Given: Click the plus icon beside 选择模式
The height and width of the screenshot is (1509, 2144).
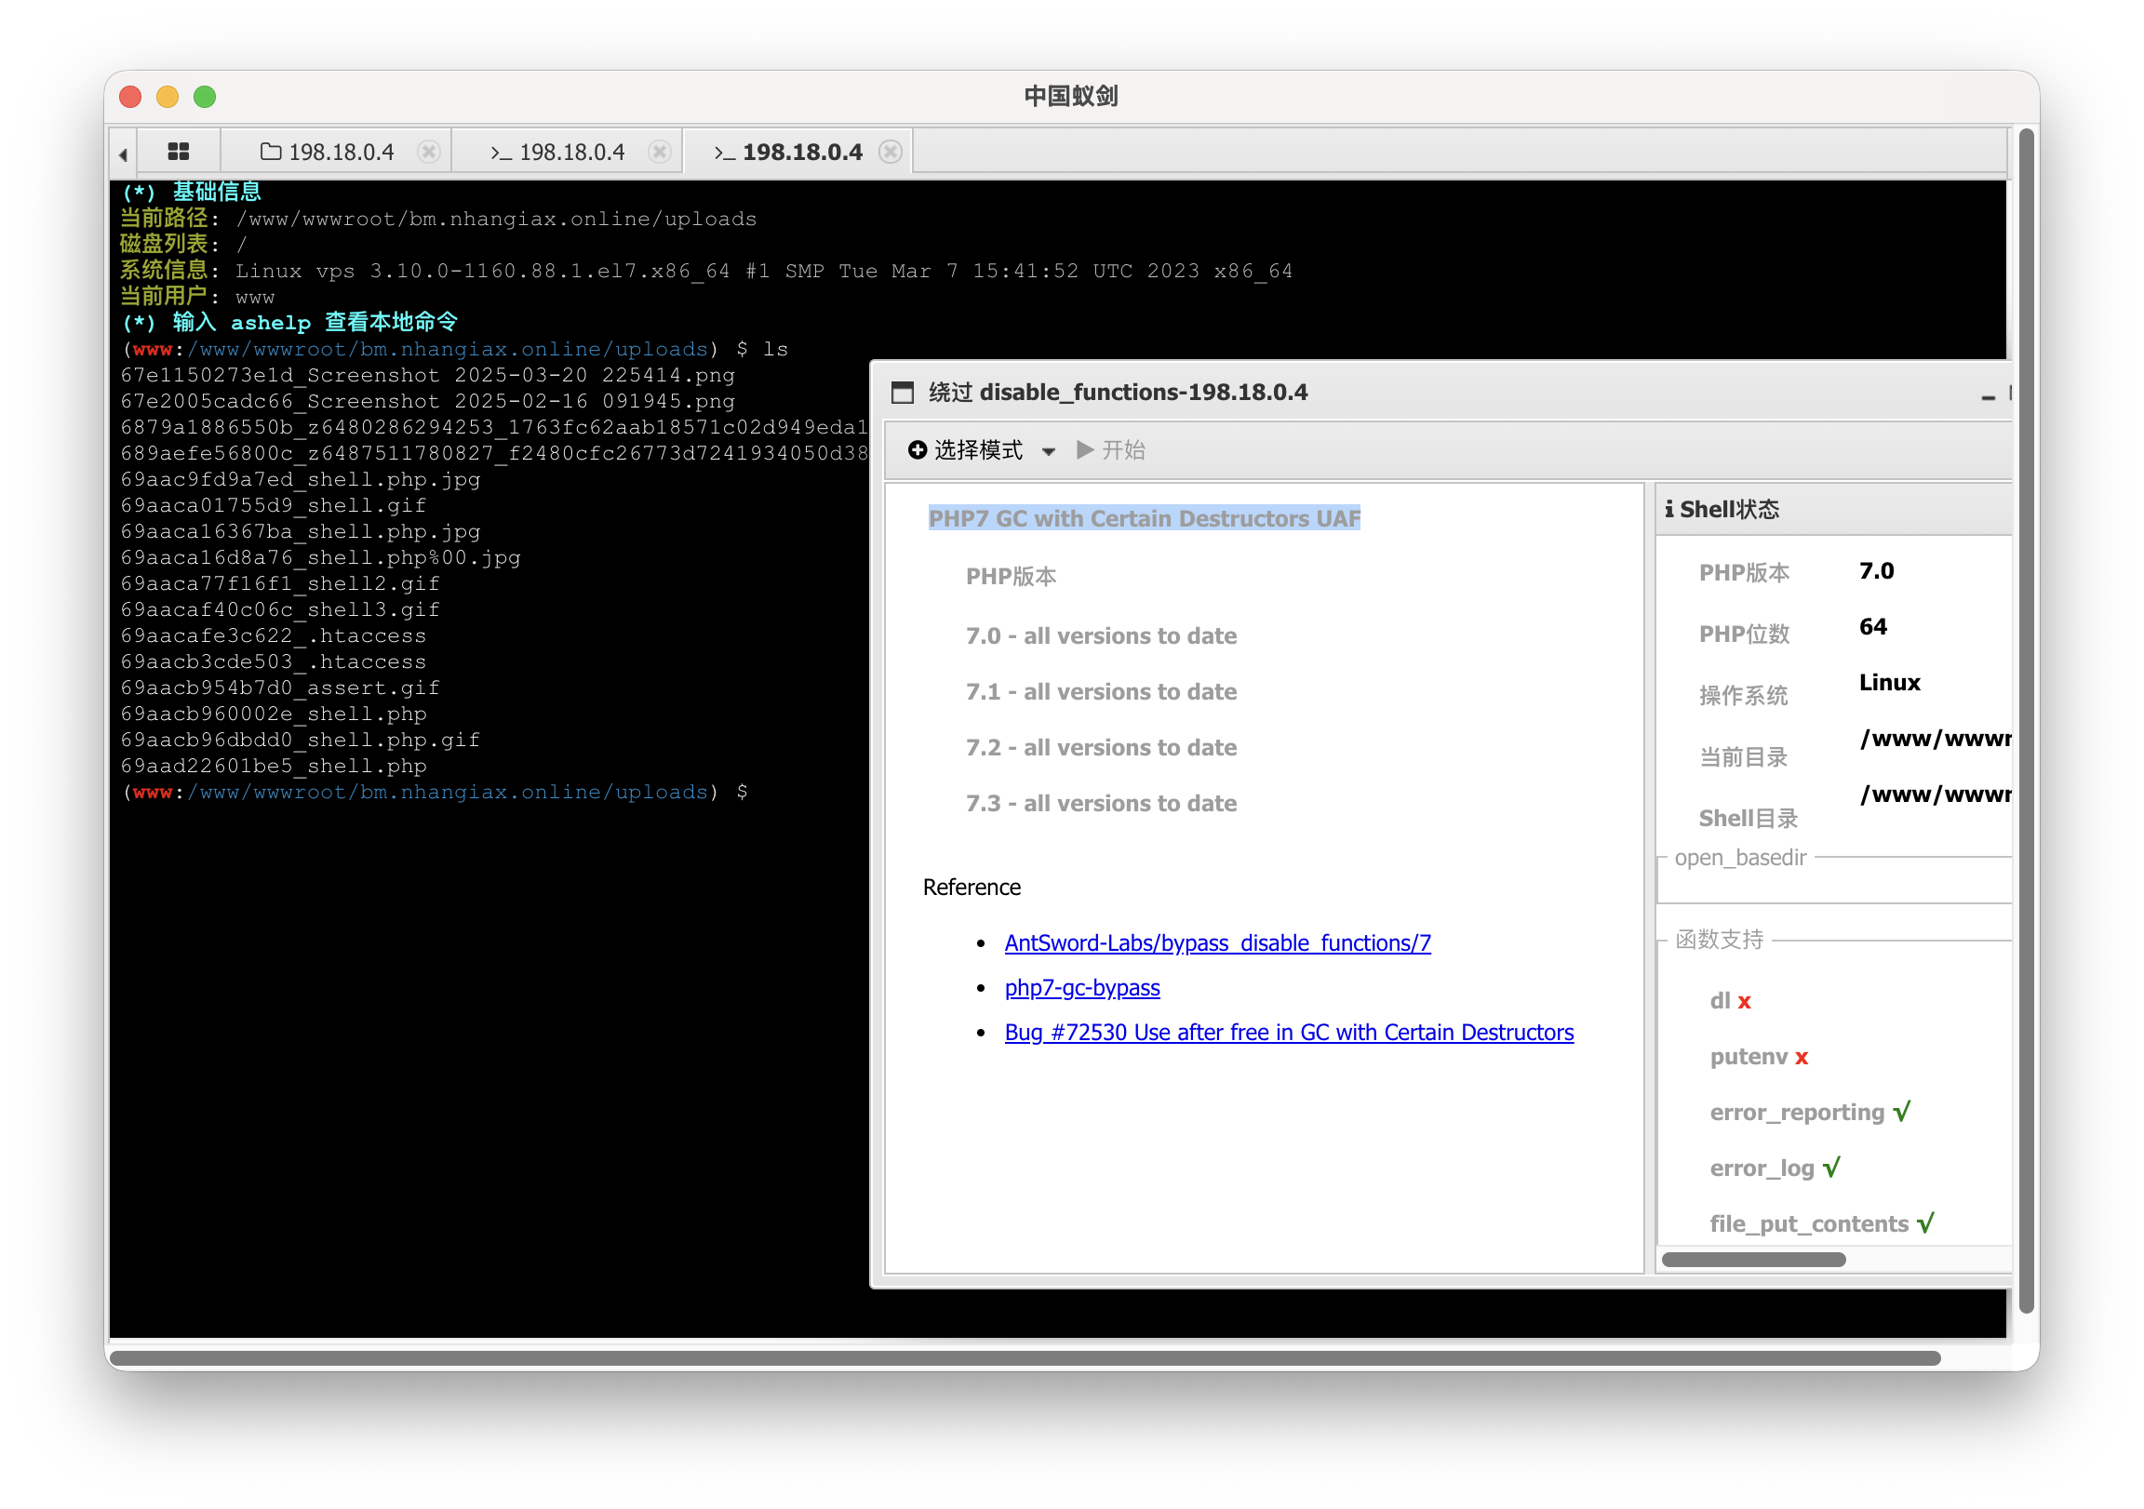Looking at the screenshot, I should click(x=917, y=450).
